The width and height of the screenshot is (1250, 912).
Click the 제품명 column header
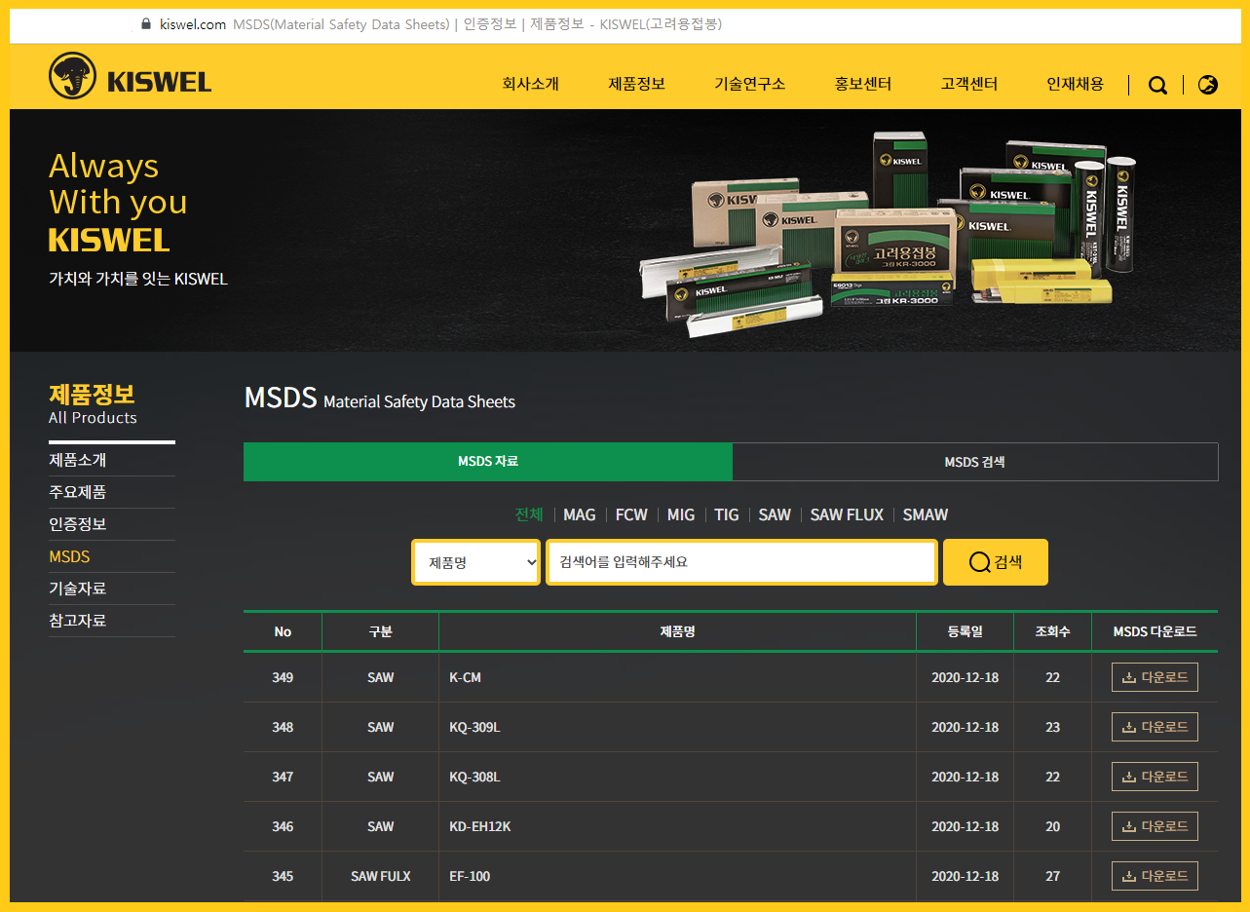677,631
